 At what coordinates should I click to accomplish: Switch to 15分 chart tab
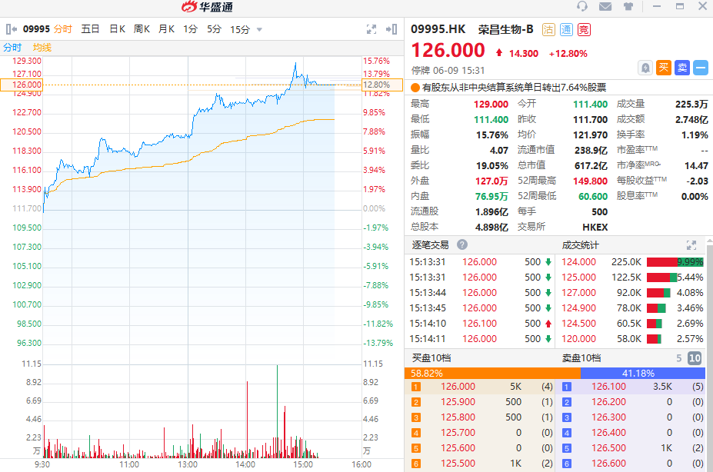point(240,30)
